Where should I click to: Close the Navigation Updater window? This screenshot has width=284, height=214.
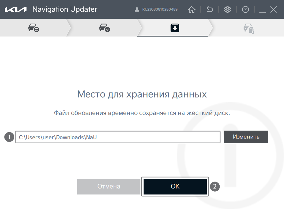274,9
